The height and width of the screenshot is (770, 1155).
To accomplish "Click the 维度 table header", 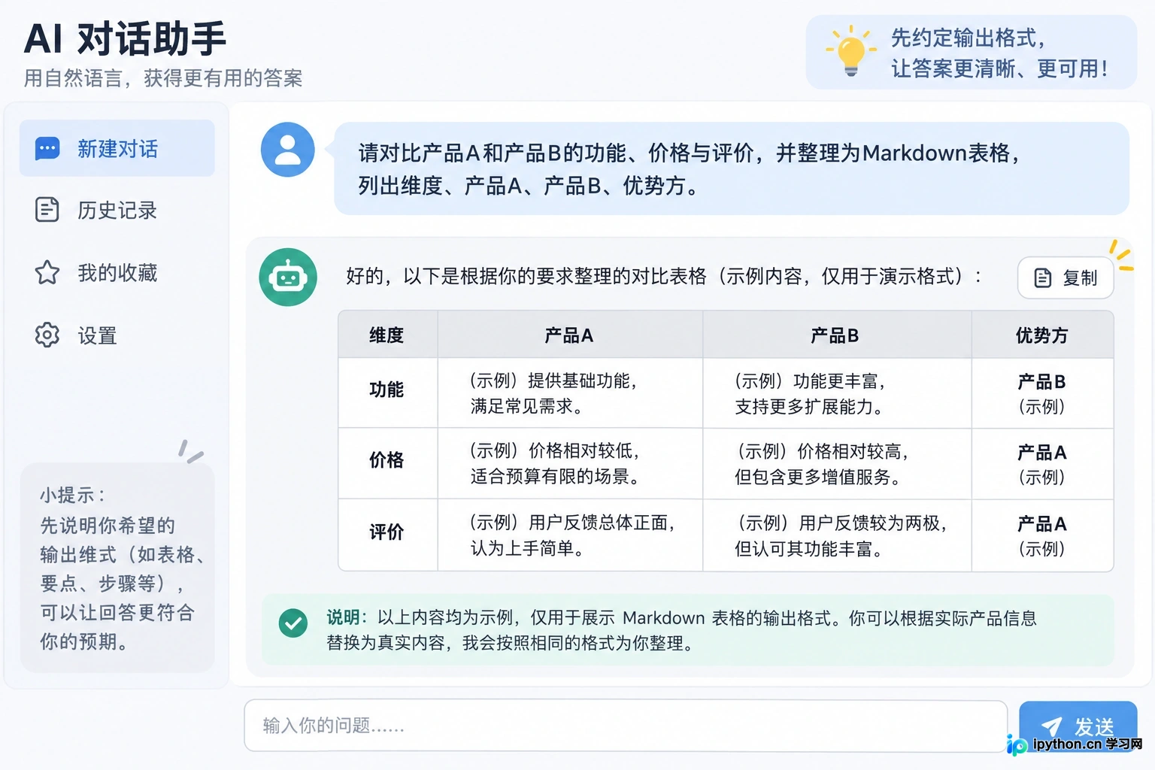I will [387, 335].
